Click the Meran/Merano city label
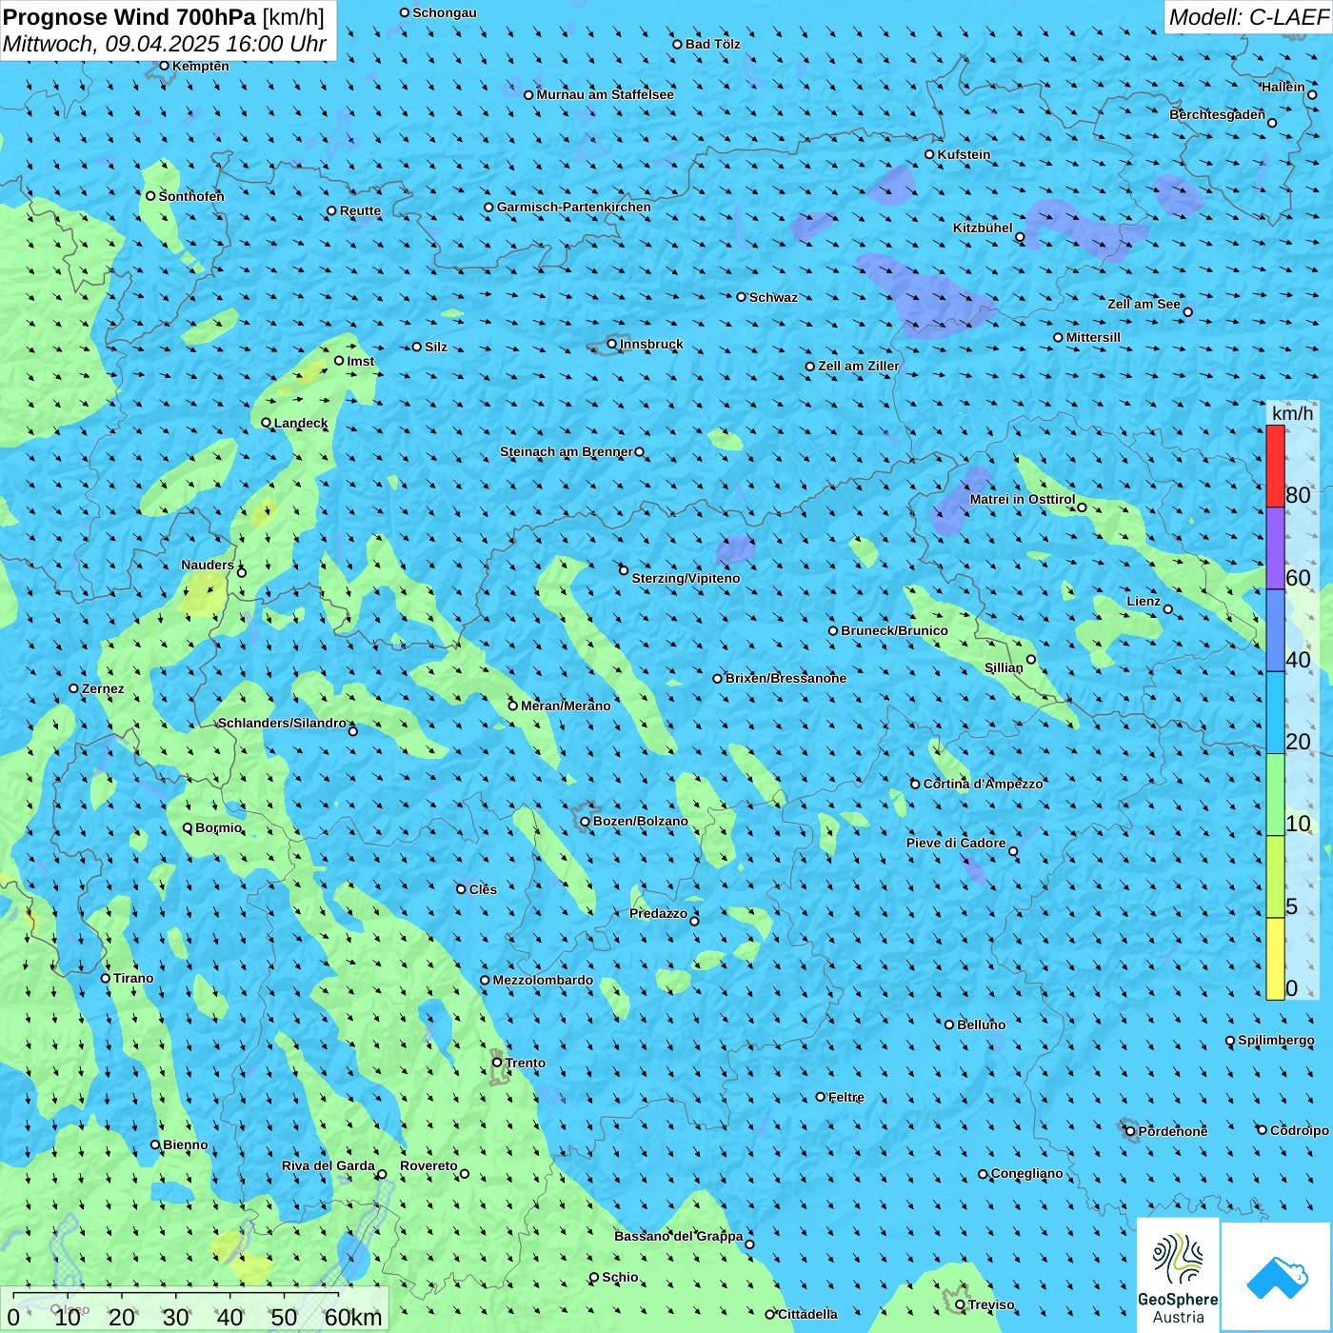The width and height of the screenshot is (1333, 1333). pyautogui.click(x=566, y=706)
